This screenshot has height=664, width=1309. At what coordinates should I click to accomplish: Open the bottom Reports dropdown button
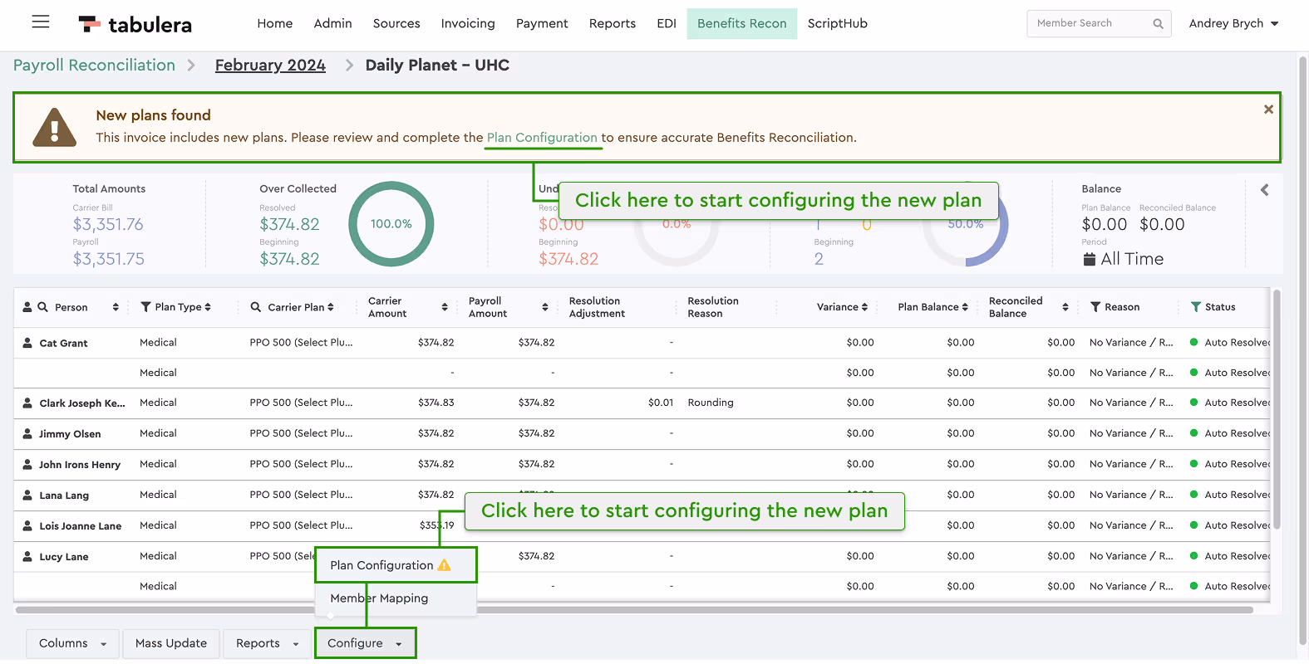tap(267, 643)
